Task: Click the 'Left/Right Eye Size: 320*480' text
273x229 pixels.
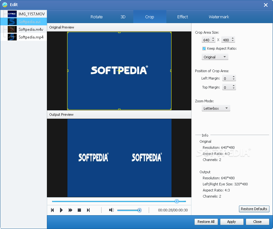Action: point(225,184)
